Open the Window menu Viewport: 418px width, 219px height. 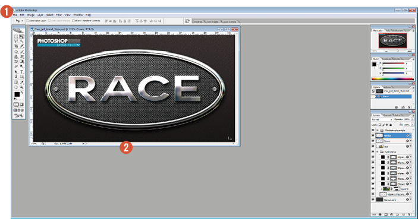[78, 15]
